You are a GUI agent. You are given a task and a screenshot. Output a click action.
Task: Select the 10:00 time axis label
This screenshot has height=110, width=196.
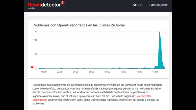click(x=123, y=72)
